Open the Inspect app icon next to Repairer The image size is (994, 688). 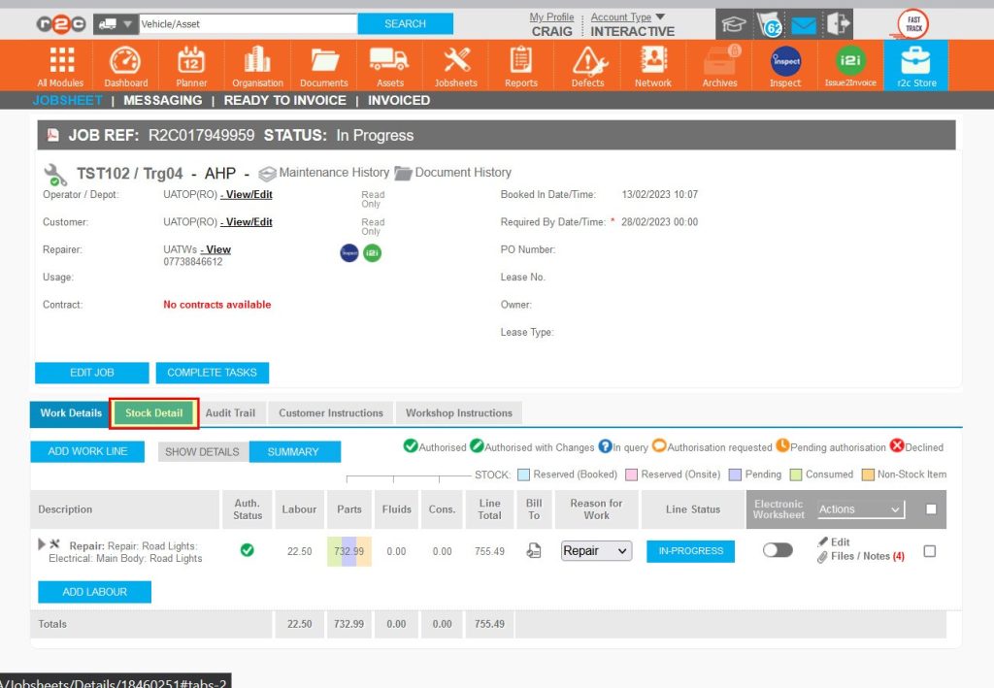click(x=349, y=252)
